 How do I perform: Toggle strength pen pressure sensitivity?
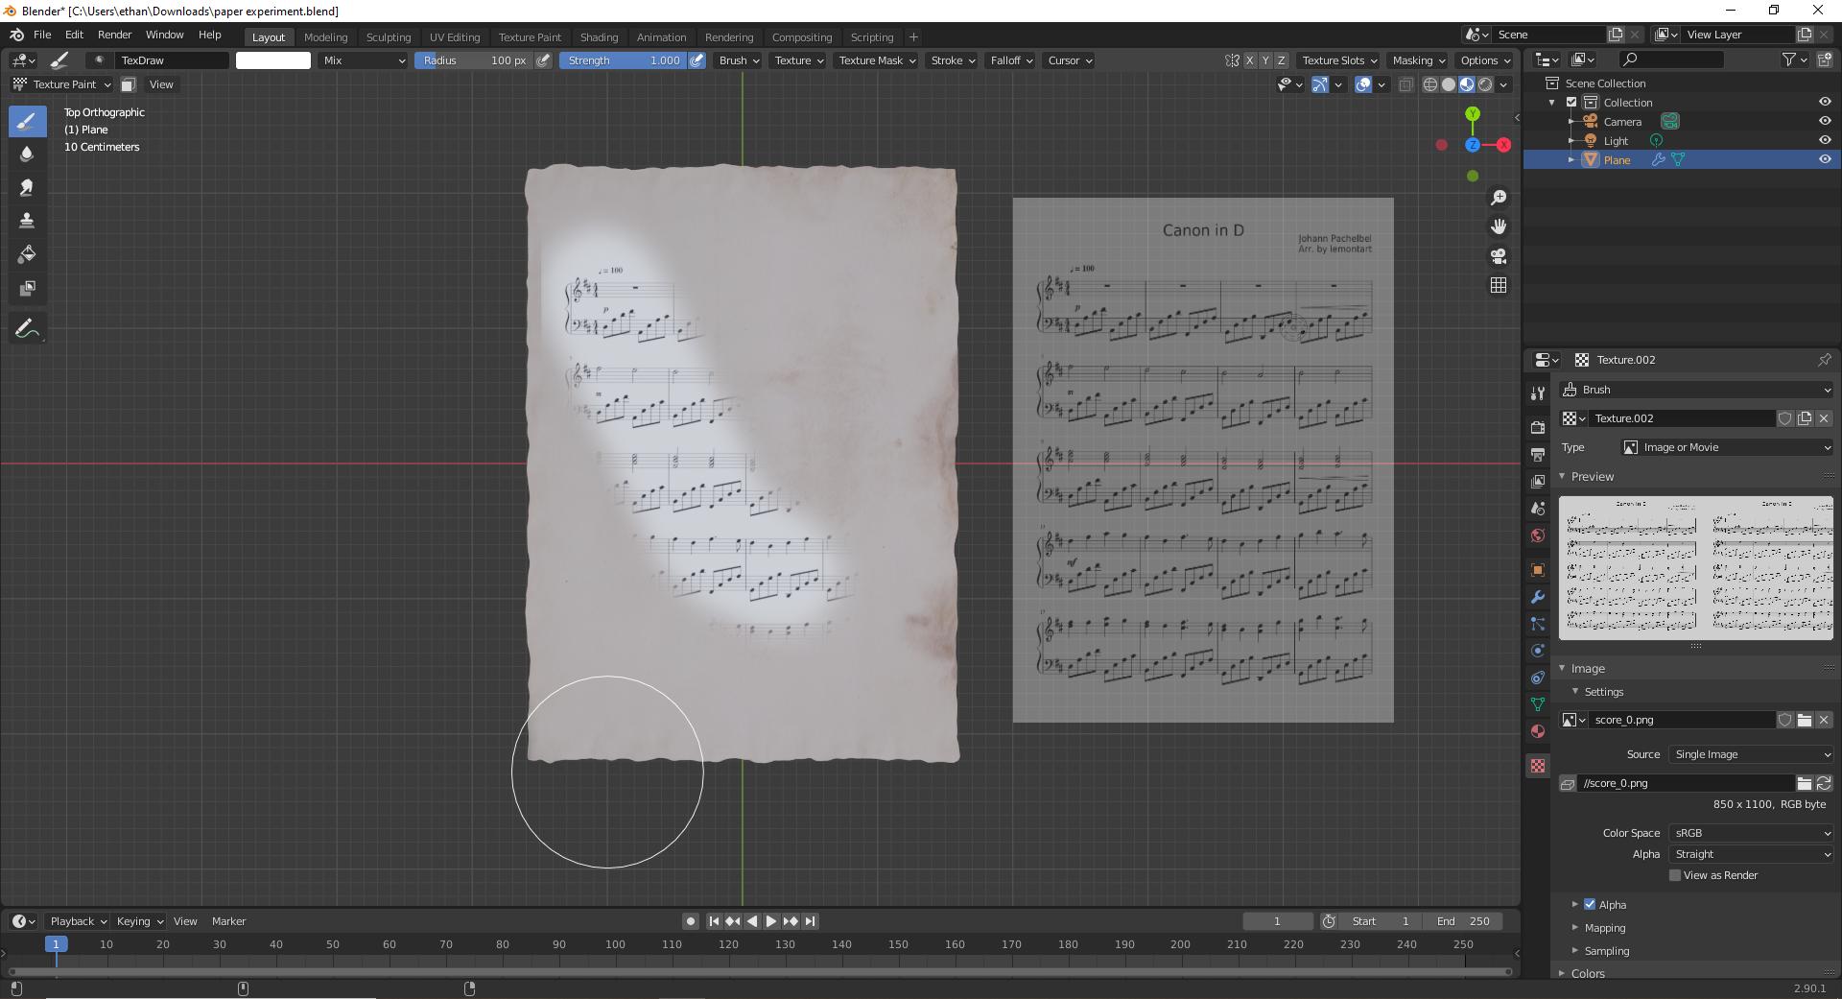697,60
